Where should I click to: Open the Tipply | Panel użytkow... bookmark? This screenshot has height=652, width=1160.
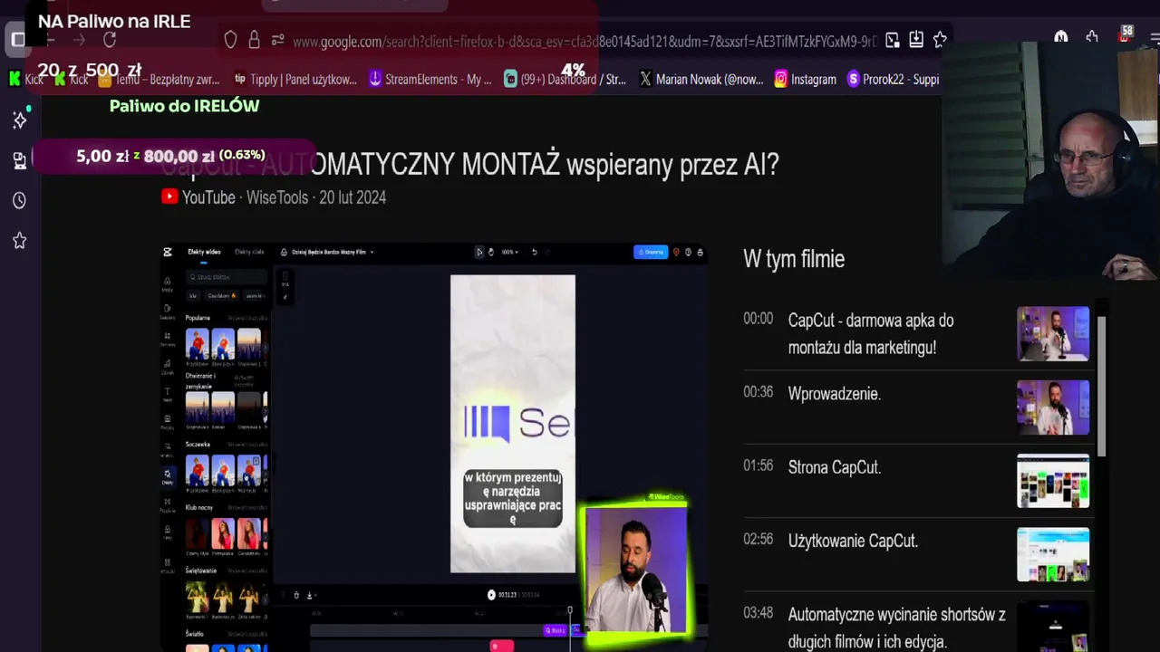295,80
